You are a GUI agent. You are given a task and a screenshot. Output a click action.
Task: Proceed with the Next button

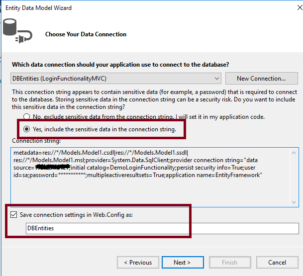(x=182, y=262)
